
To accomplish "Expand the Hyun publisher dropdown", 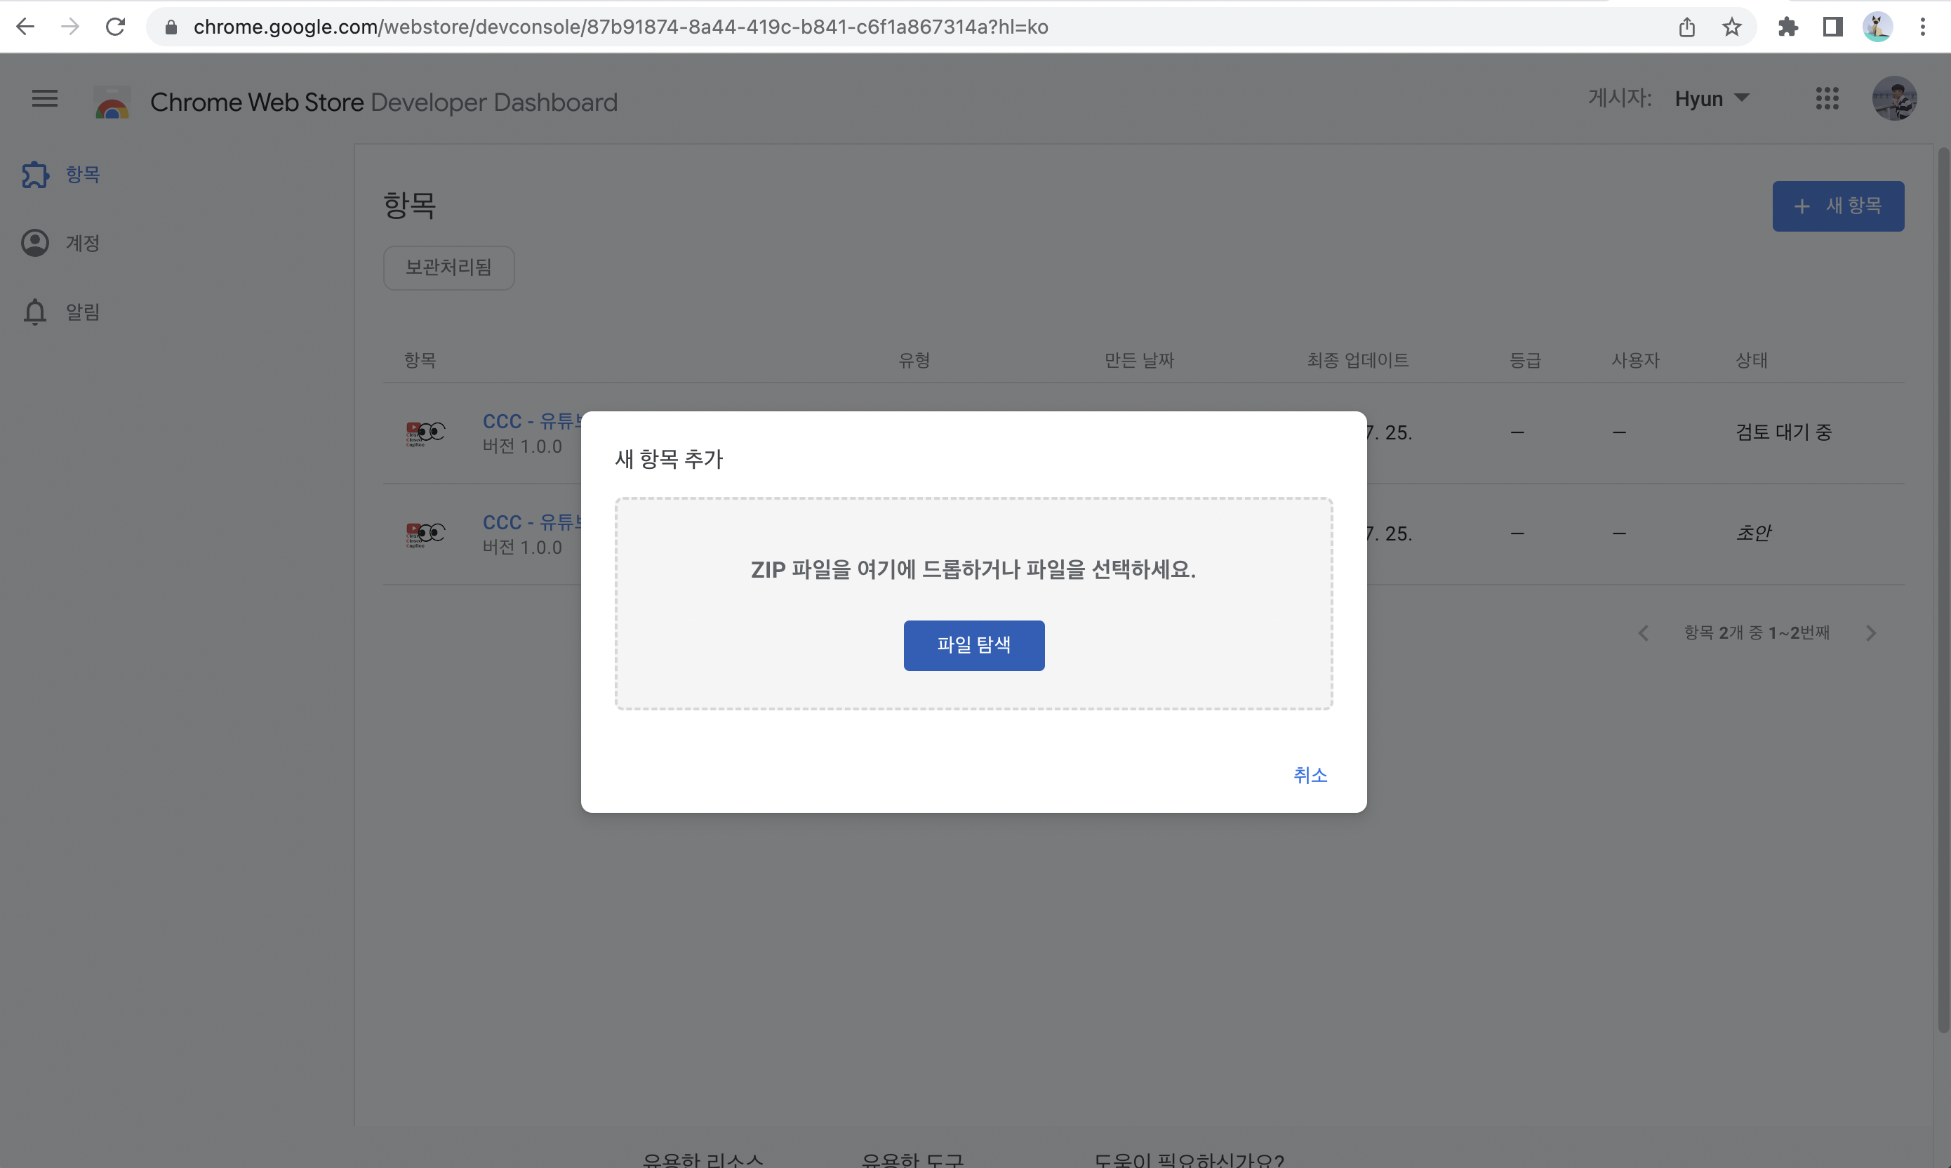I will click(1712, 99).
